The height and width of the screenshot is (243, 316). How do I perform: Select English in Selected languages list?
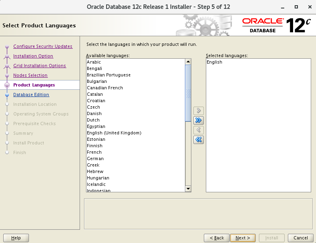(259, 62)
